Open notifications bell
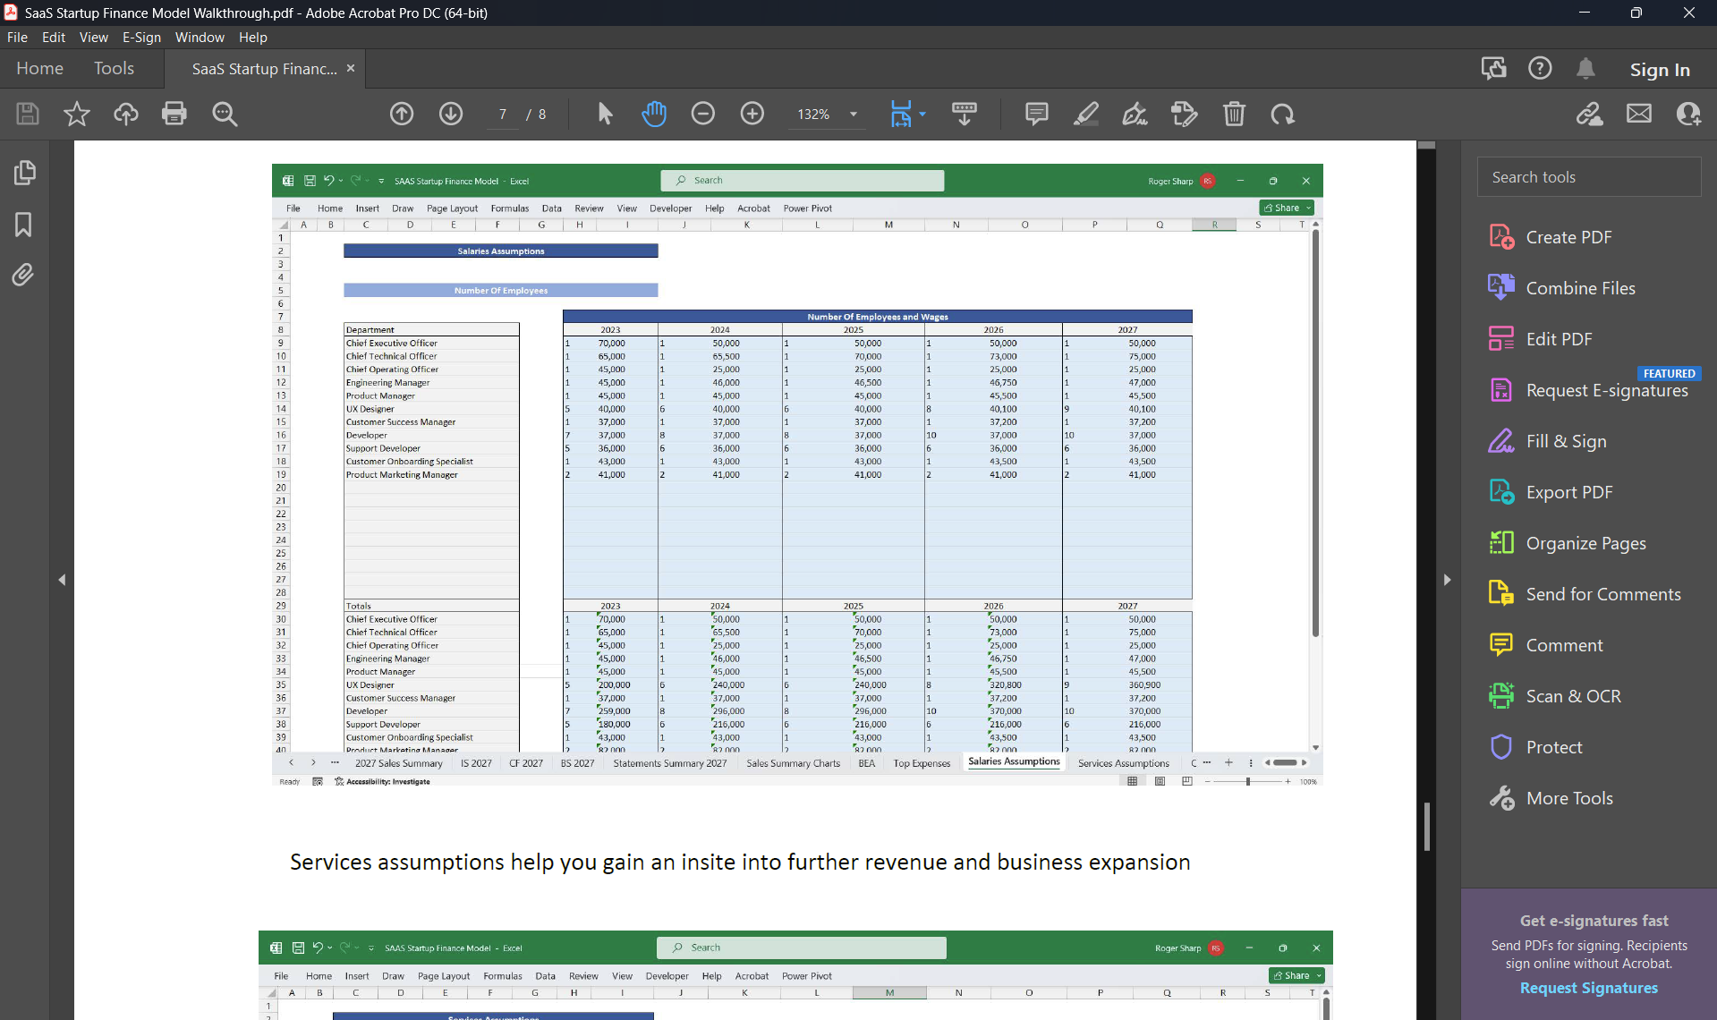This screenshot has width=1717, height=1020. tap(1585, 69)
